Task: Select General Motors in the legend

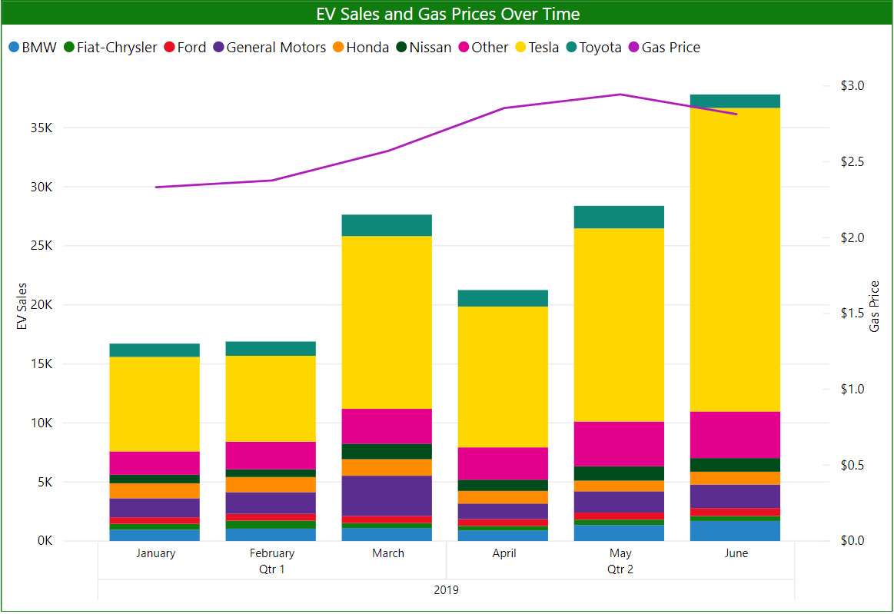Action: pos(276,48)
